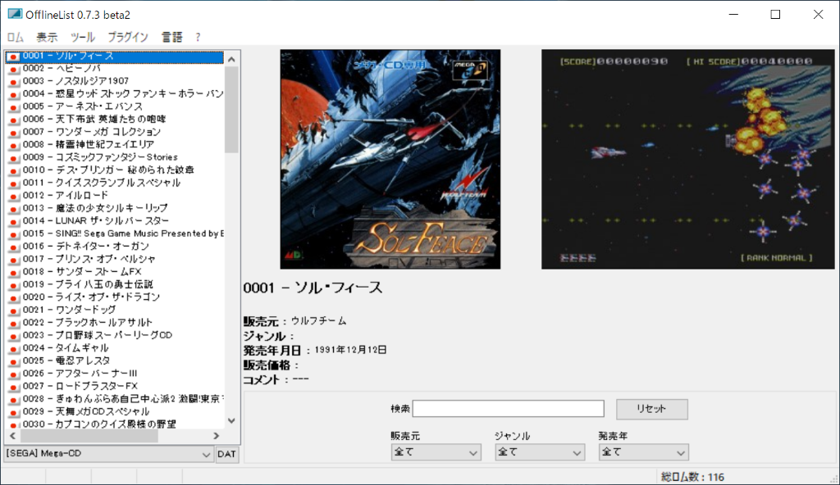Click the red icon beside 0009 コズミックファンタジー
The height and width of the screenshot is (485, 840).
[13, 158]
